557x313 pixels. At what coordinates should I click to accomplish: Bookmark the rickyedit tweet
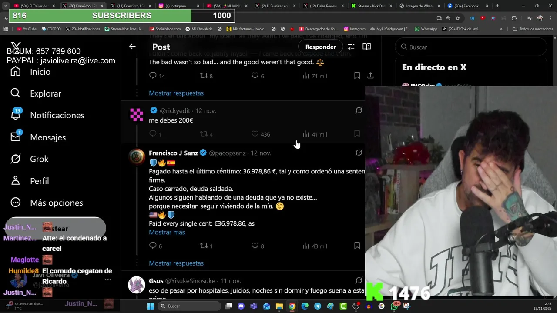click(357, 134)
